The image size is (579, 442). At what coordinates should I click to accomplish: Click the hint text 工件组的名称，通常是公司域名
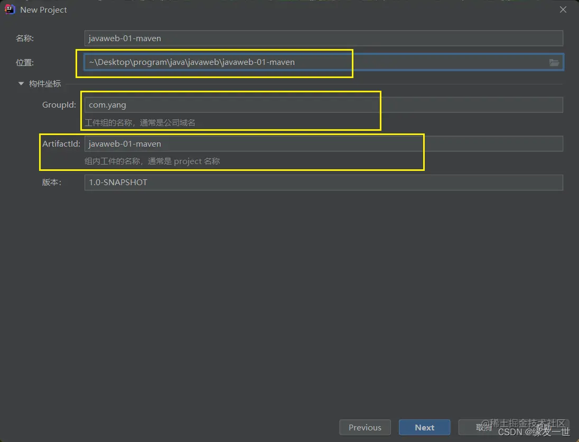coord(140,123)
